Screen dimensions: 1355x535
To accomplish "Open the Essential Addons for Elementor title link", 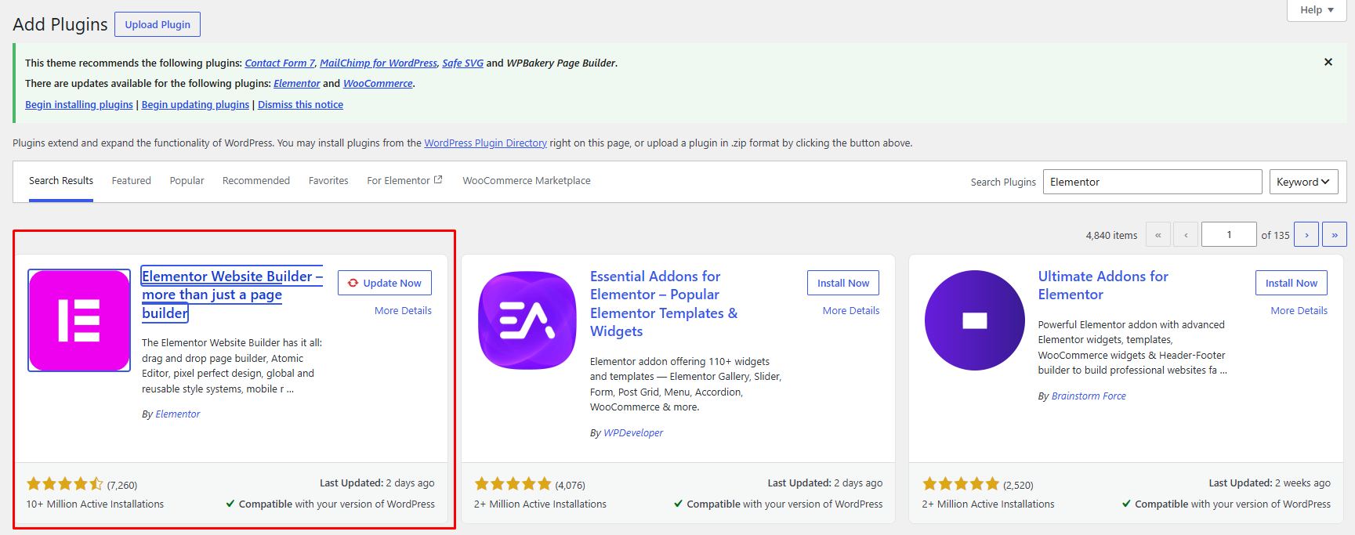I will [664, 304].
